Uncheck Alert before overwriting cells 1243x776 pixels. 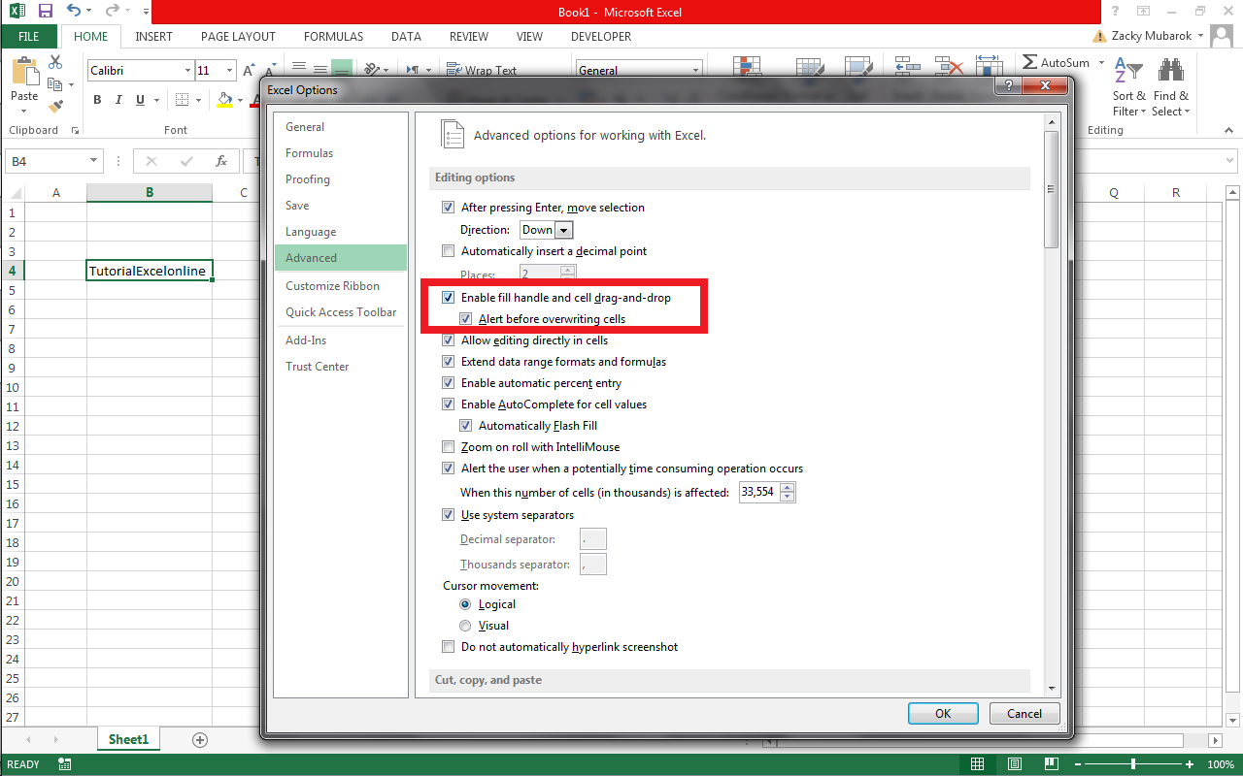pyautogui.click(x=465, y=318)
